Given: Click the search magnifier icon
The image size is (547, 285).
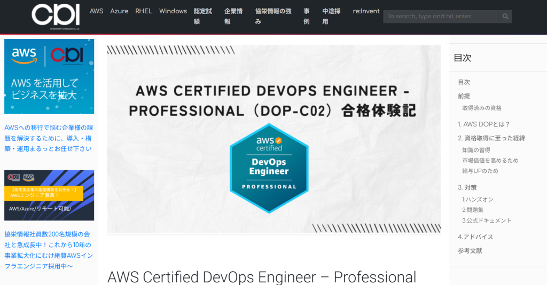Looking at the screenshot, I should (505, 17).
